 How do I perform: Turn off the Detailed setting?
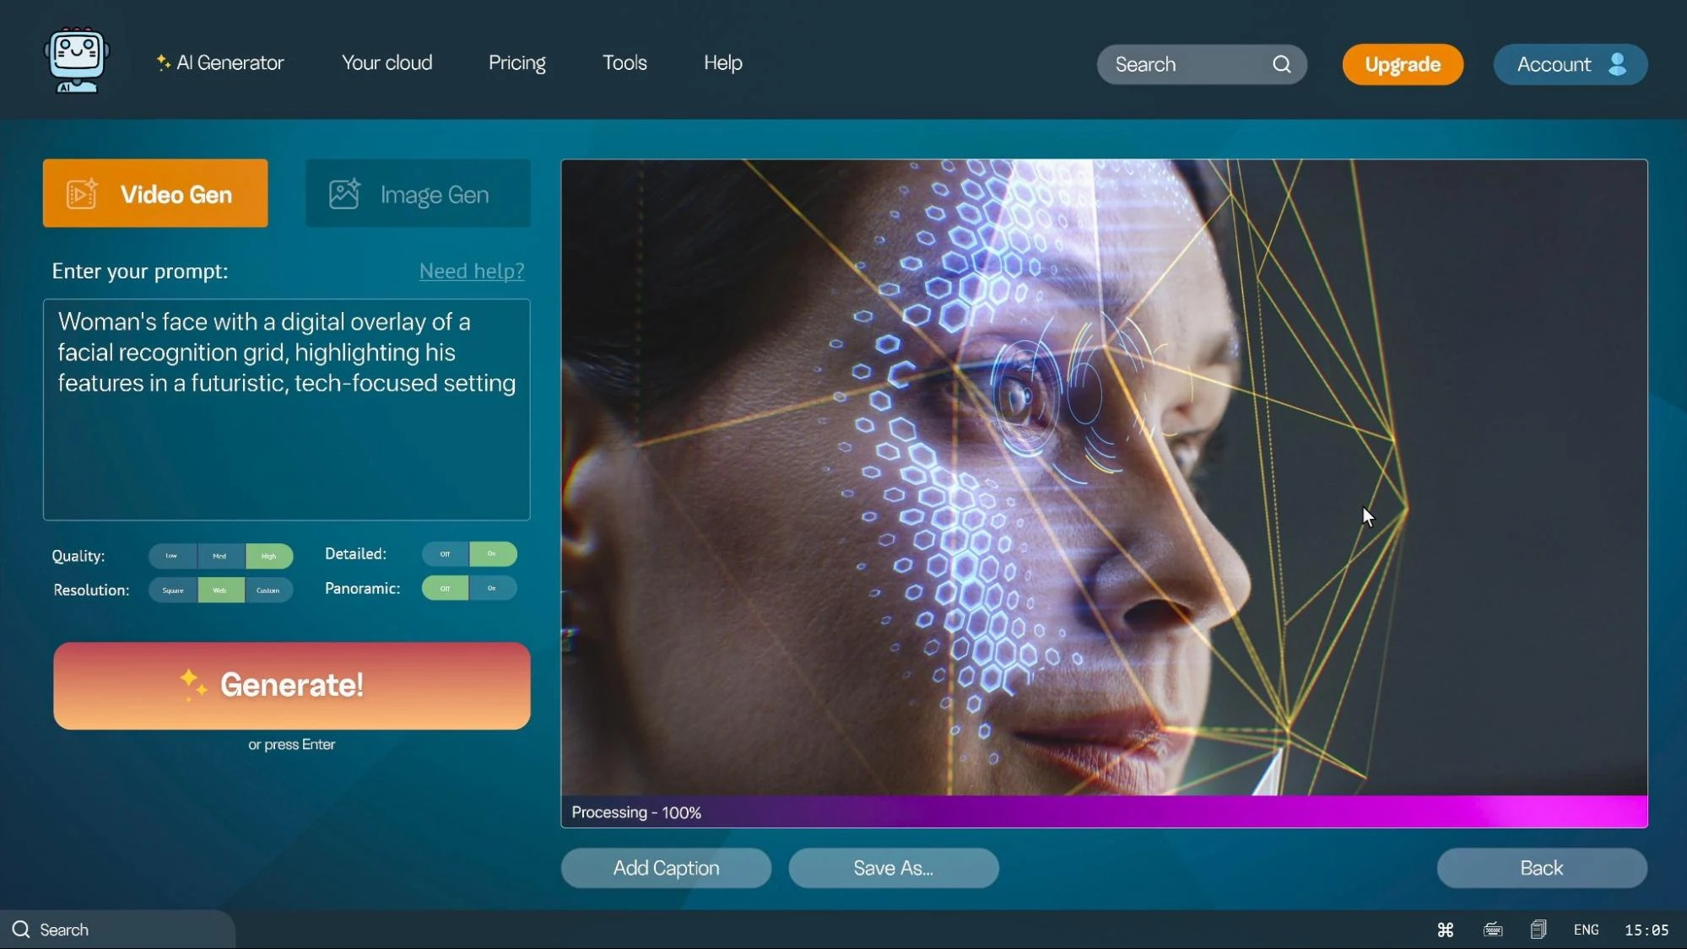tap(445, 554)
